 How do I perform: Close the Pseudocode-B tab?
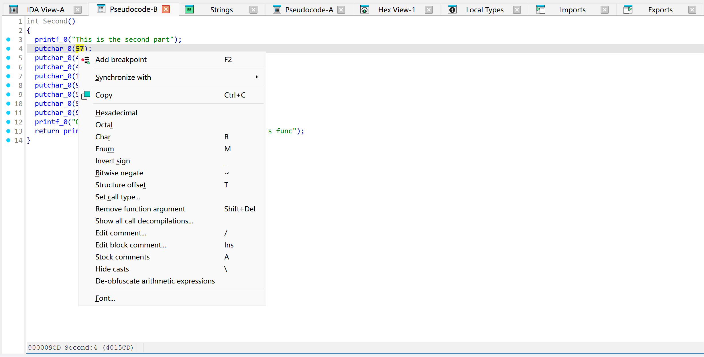[166, 9]
